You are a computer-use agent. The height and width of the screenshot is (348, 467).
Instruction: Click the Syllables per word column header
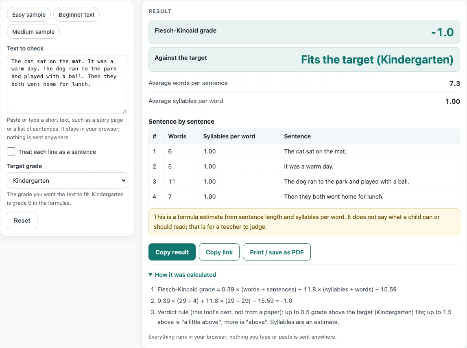click(229, 136)
